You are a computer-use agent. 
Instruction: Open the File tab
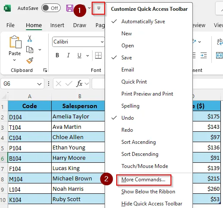coord(10,25)
